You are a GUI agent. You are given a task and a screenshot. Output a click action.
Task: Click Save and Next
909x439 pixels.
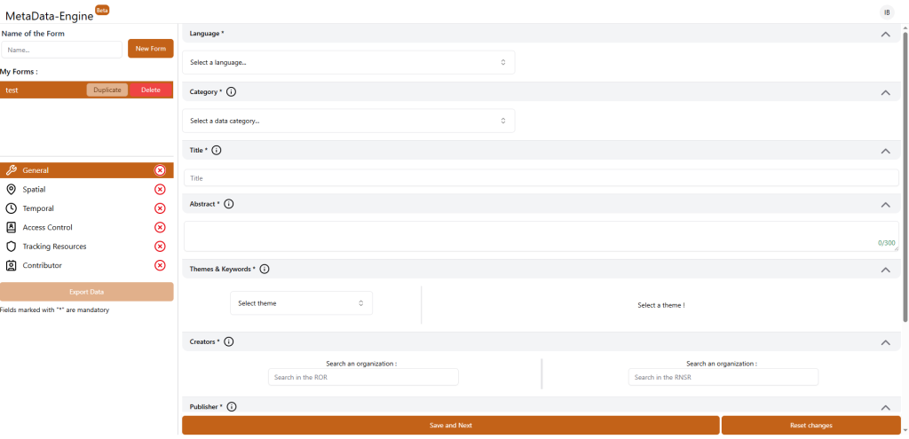[x=450, y=425]
